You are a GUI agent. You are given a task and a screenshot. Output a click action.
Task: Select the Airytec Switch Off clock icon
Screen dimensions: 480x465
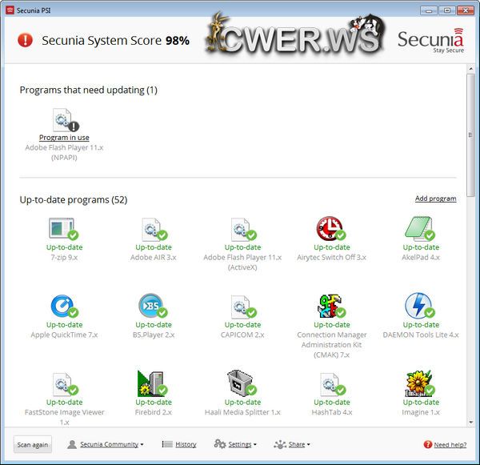point(329,229)
